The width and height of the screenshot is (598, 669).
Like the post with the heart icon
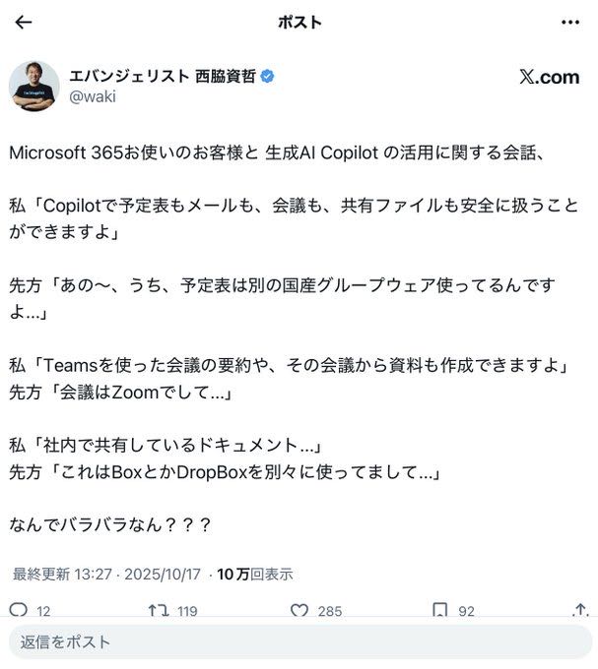click(x=299, y=611)
